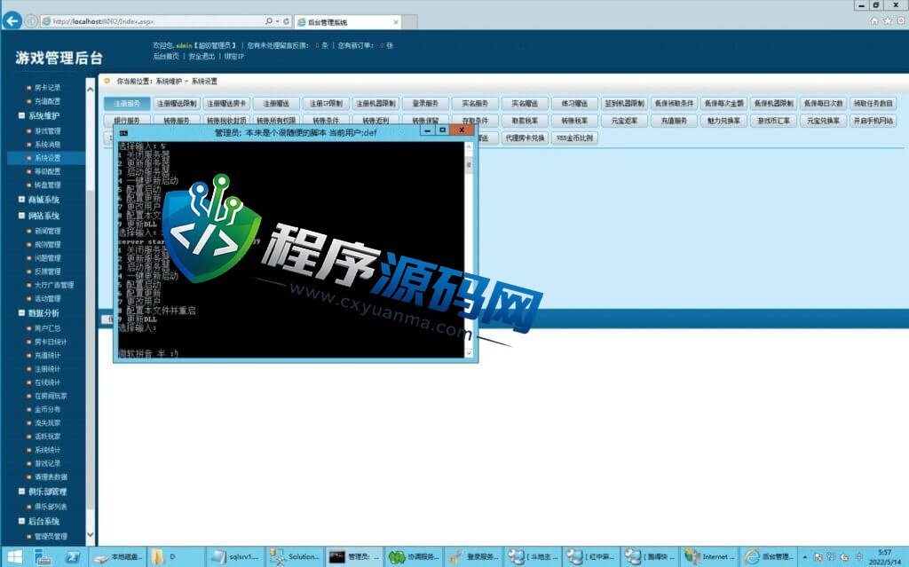Open the browser Favorites star icon
The height and width of the screenshot is (567, 909).
888,21
